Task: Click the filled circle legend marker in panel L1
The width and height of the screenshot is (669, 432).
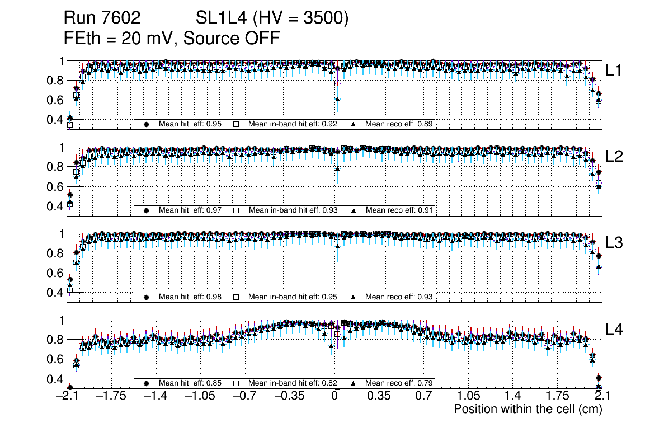Action: pos(147,124)
